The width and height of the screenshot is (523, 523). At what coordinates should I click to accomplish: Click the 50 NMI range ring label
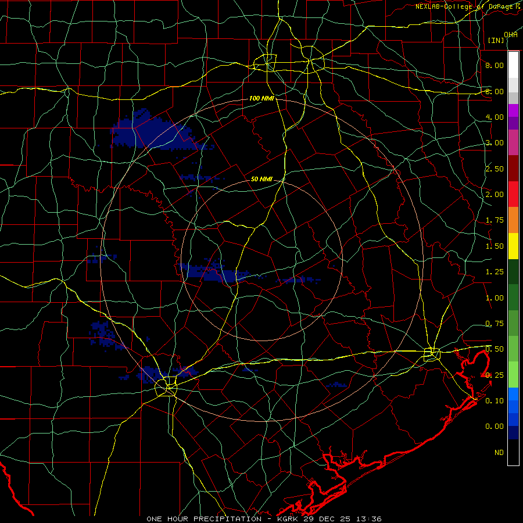click(261, 179)
